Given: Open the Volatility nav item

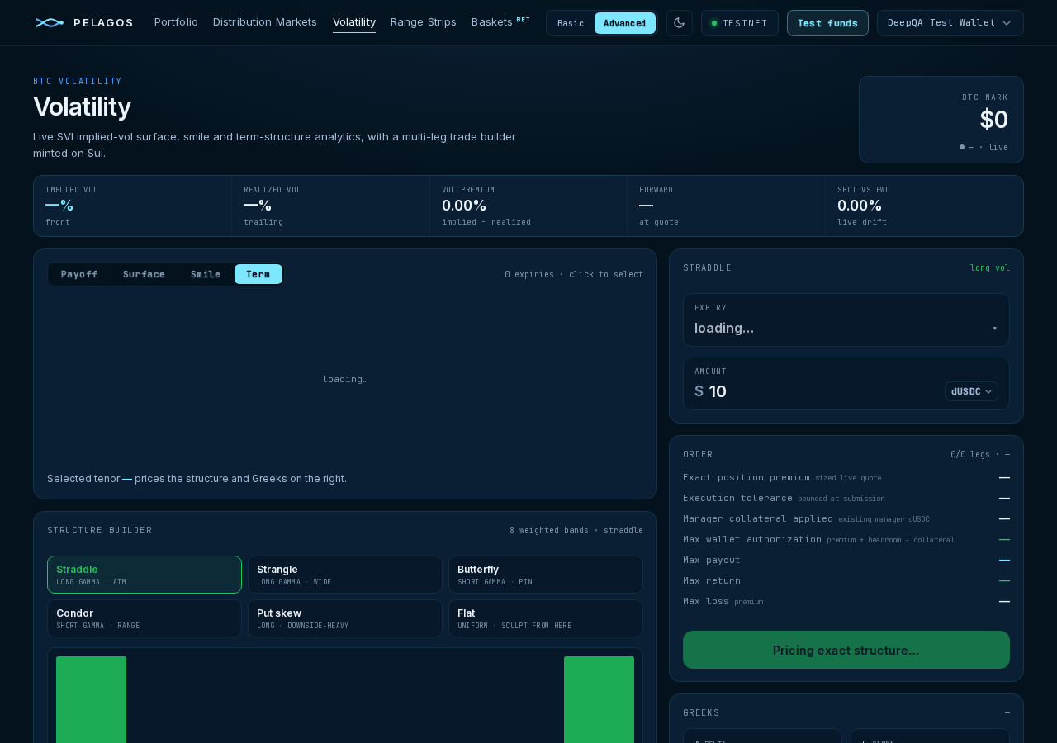Looking at the screenshot, I should click(x=354, y=22).
